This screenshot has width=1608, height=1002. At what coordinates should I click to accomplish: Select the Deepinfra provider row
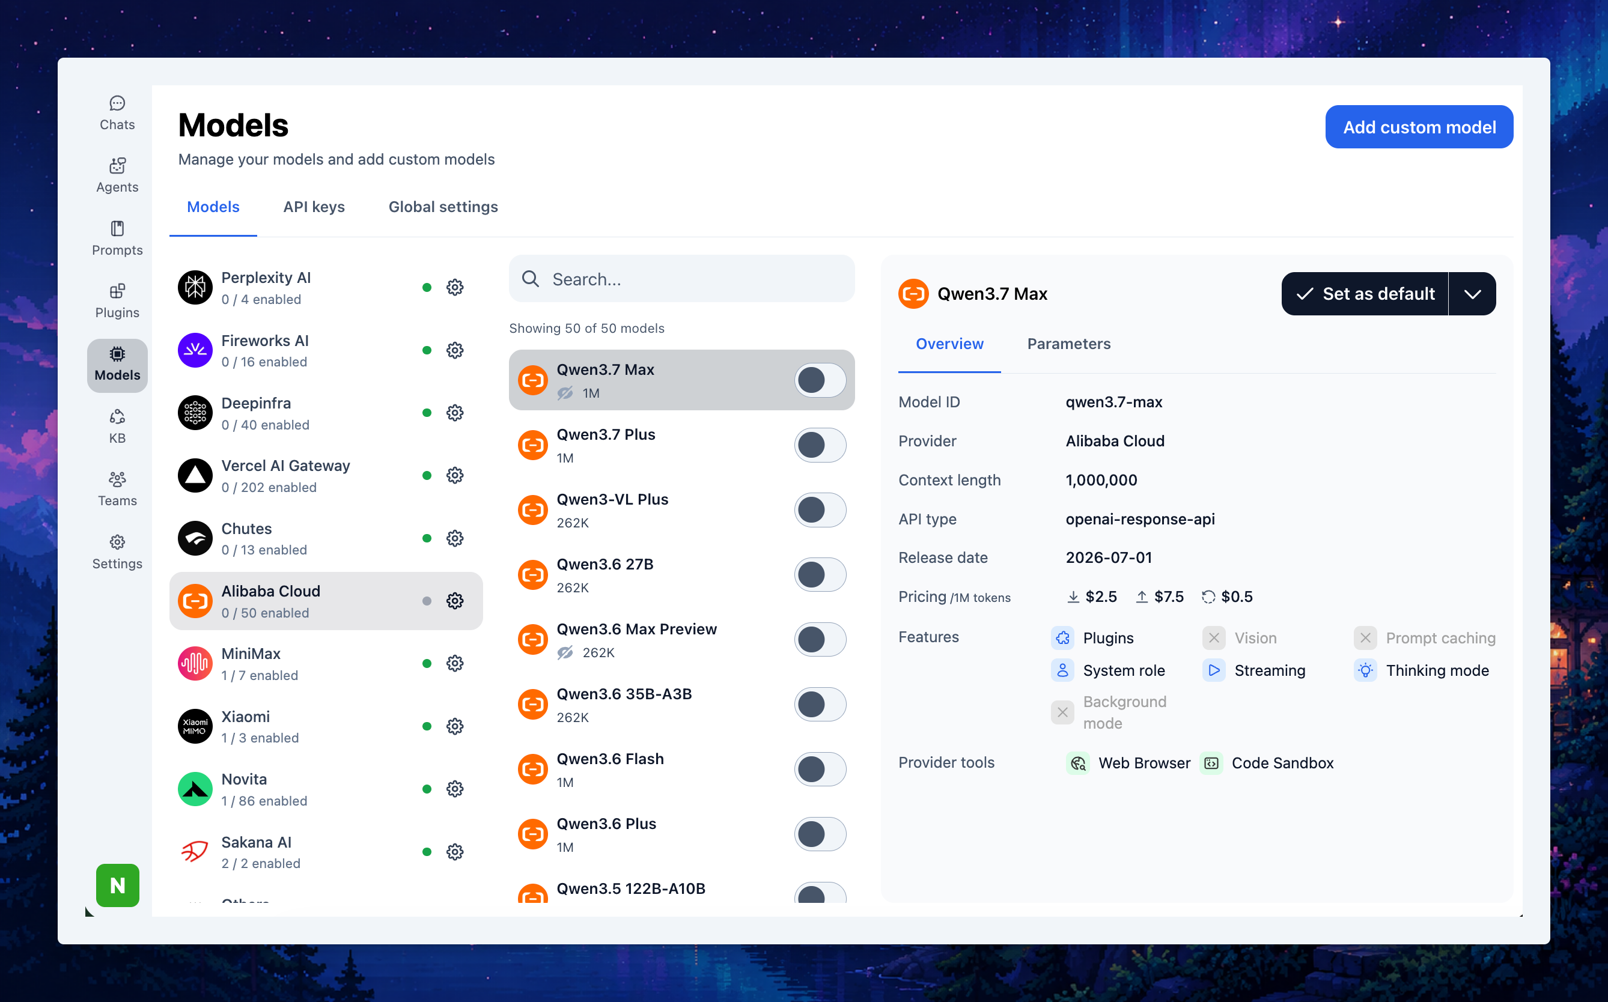326,413
